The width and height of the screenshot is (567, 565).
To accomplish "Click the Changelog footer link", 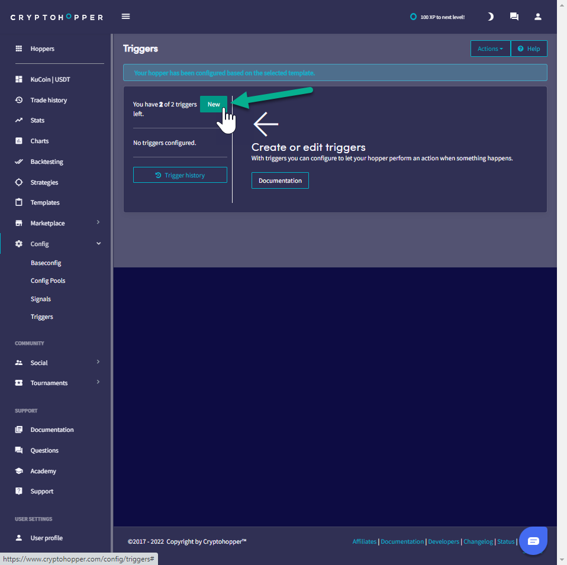I will (478, 541).
